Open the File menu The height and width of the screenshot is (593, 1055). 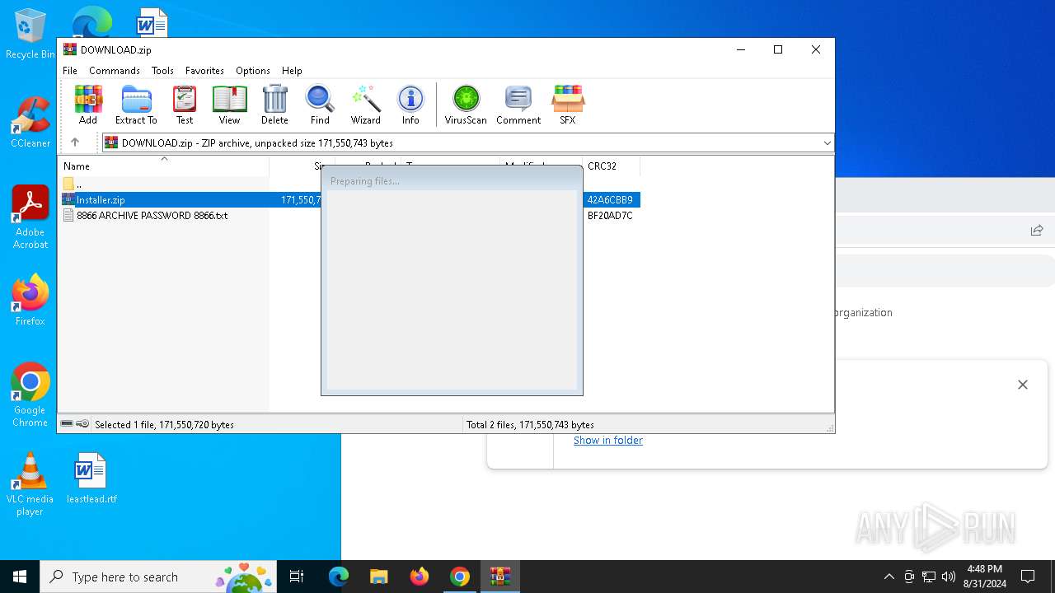pyautogui.click(x=70, y=71)
